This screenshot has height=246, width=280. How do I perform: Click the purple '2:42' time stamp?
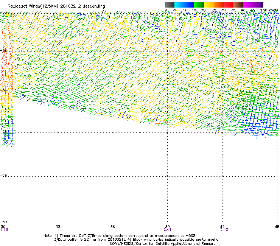(x=224, y=230)
